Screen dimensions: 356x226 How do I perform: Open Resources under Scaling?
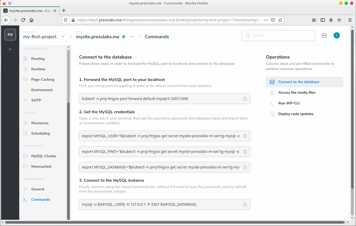pos(40,123)
